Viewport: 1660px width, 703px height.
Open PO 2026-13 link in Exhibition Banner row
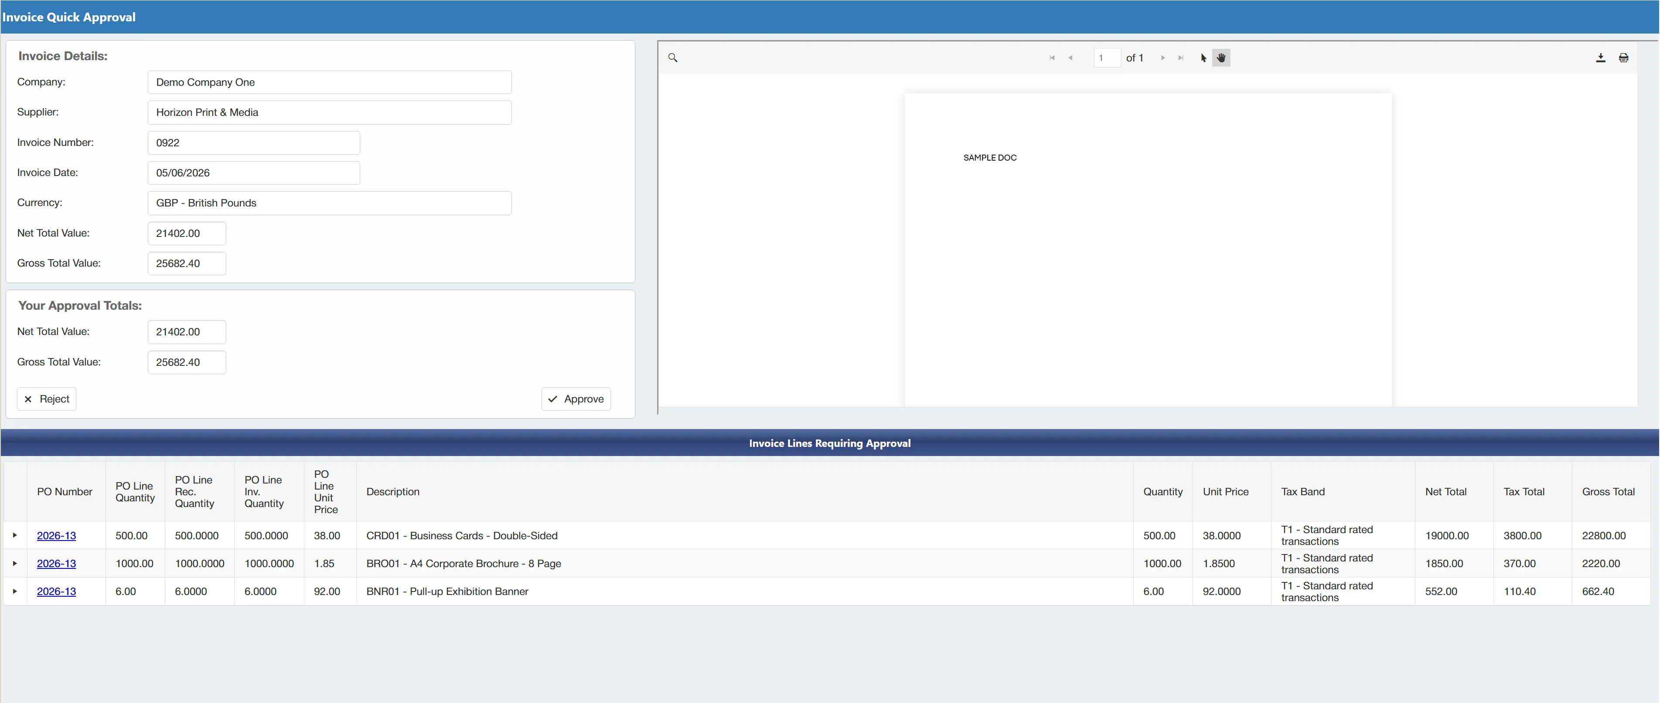click(x=57, y=591)
